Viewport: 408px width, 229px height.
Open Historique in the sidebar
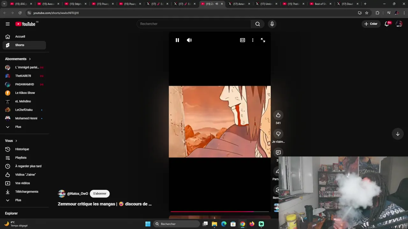pos(24,149)
